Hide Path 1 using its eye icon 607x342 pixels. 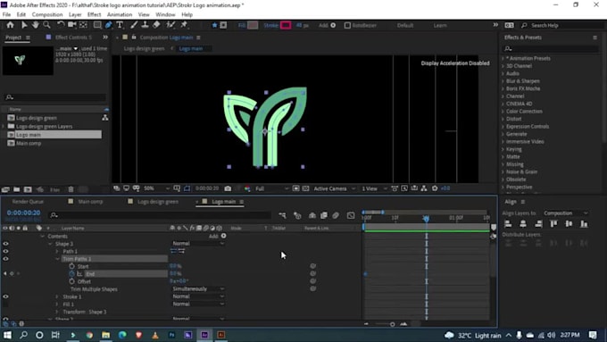tap(5, 251)
